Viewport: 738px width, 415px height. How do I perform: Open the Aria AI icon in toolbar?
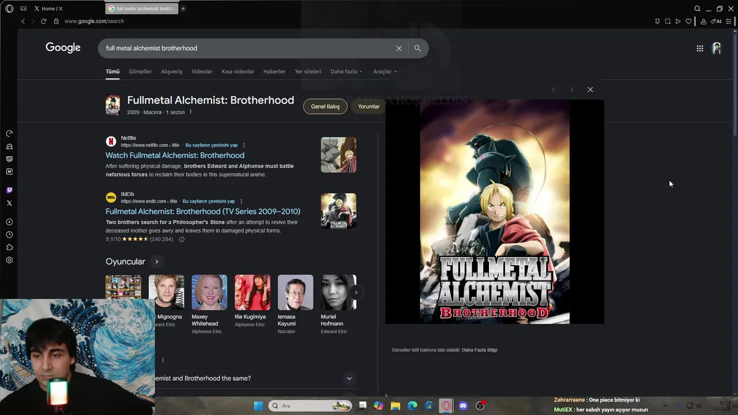point(716,21)
